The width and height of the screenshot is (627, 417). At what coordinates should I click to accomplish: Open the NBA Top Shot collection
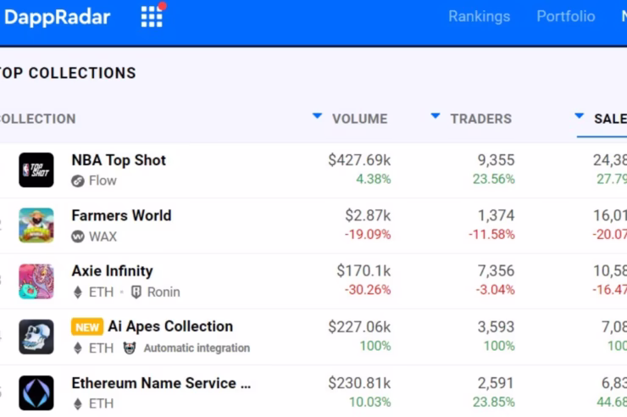tap(119, 160)
